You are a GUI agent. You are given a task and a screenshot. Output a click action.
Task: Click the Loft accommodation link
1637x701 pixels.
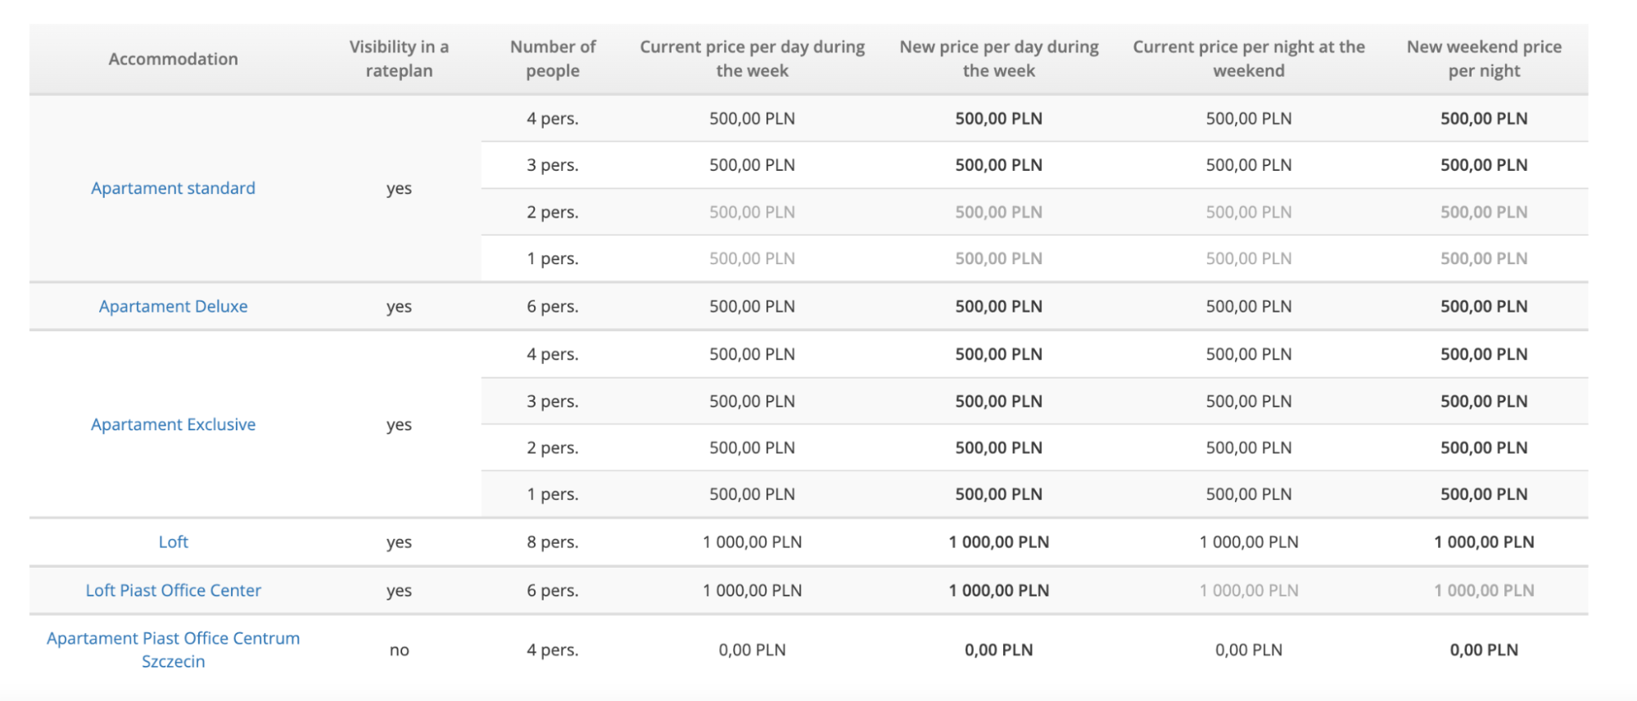173,542
